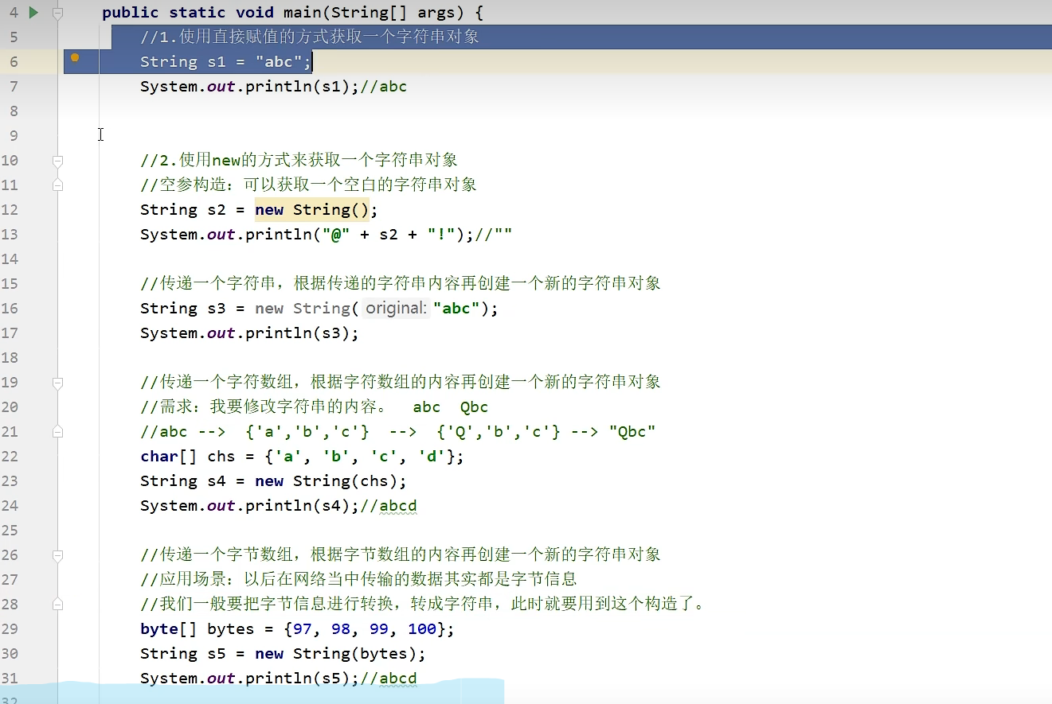Image resolution: width=1052 pixels, height=704 pixels.
Task: Click line number 12 in the gutter
Action: 10,210
